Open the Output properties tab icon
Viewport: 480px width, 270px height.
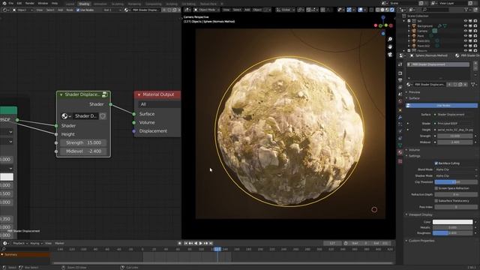pyautogui.click(x=400, y=80)
